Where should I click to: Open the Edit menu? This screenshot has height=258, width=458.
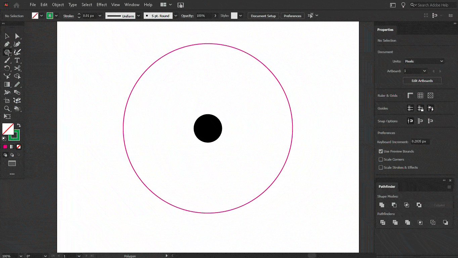[44, 5]
